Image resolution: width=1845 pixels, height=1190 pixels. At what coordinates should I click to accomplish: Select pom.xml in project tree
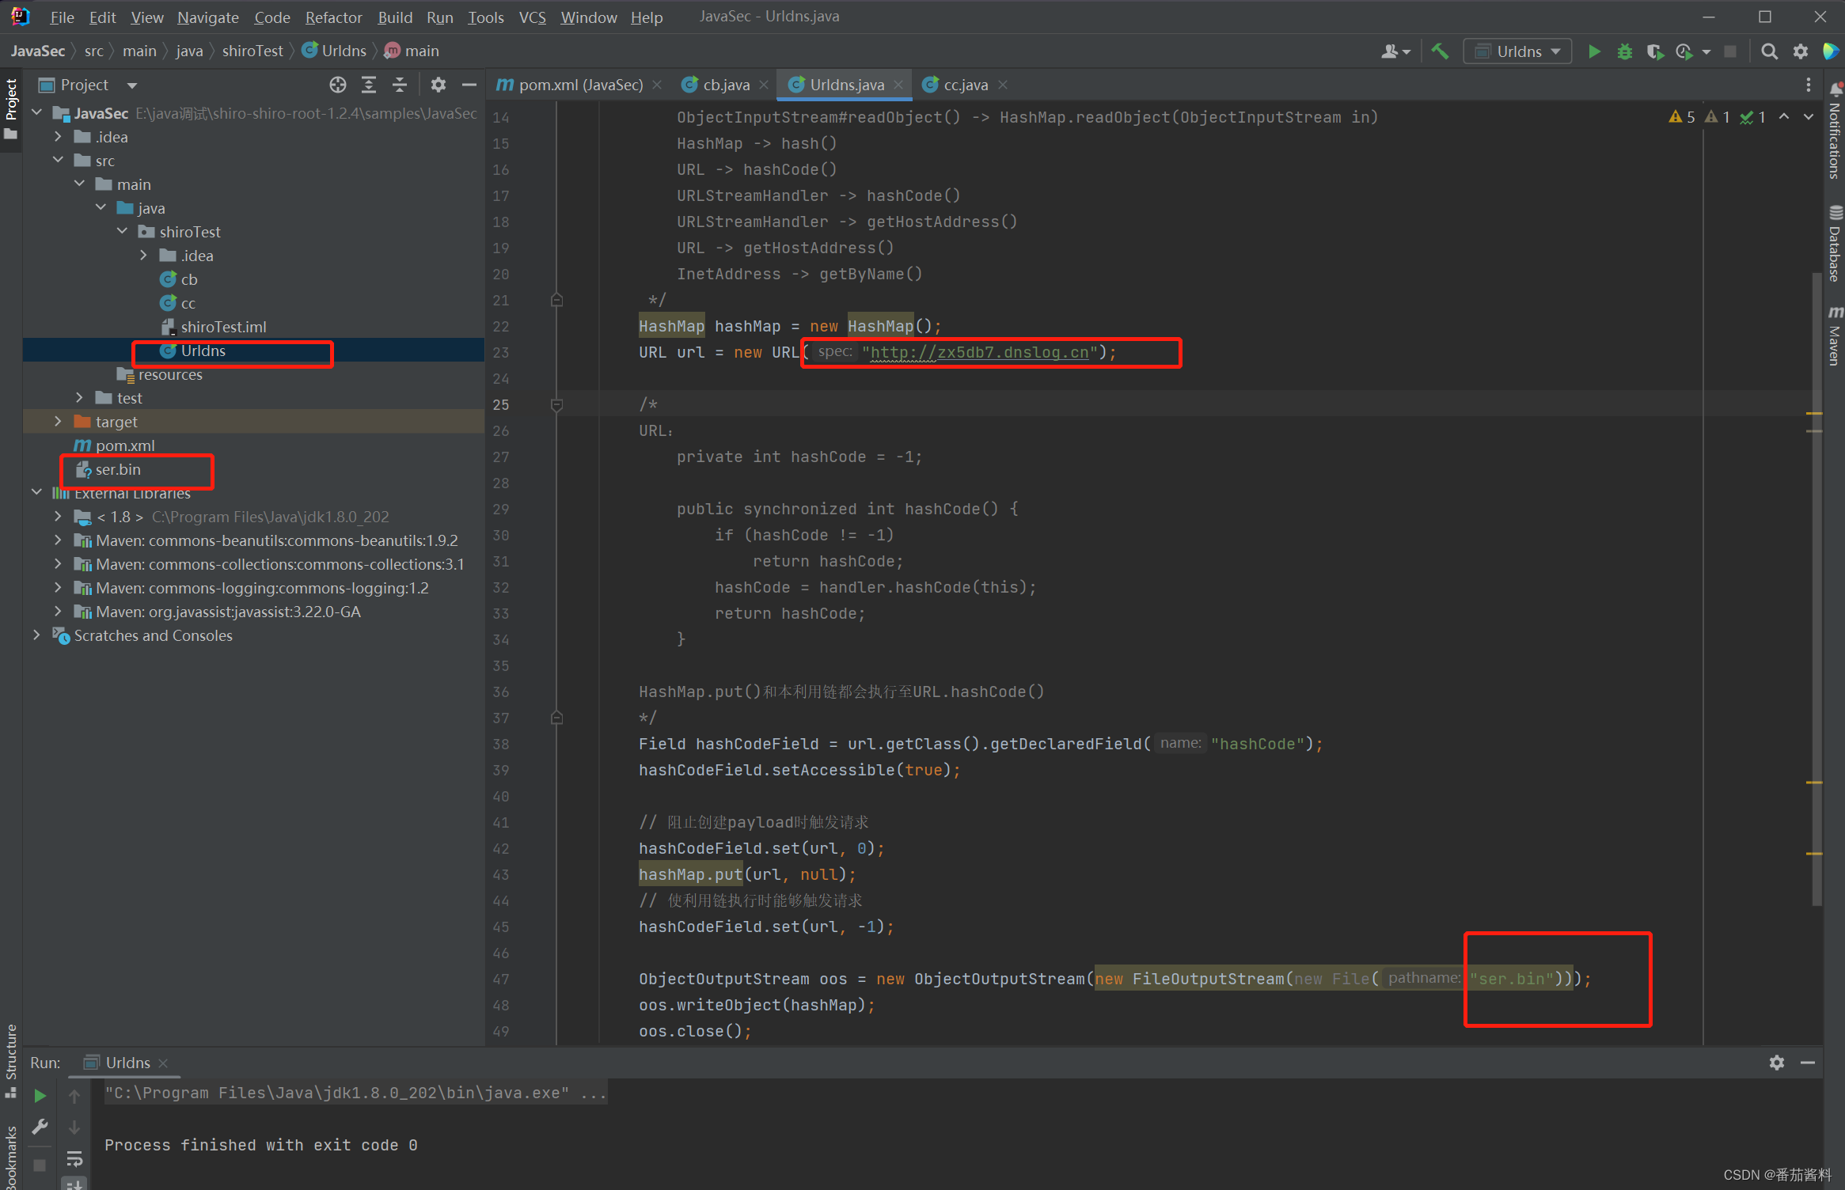[x=125, y=445]
